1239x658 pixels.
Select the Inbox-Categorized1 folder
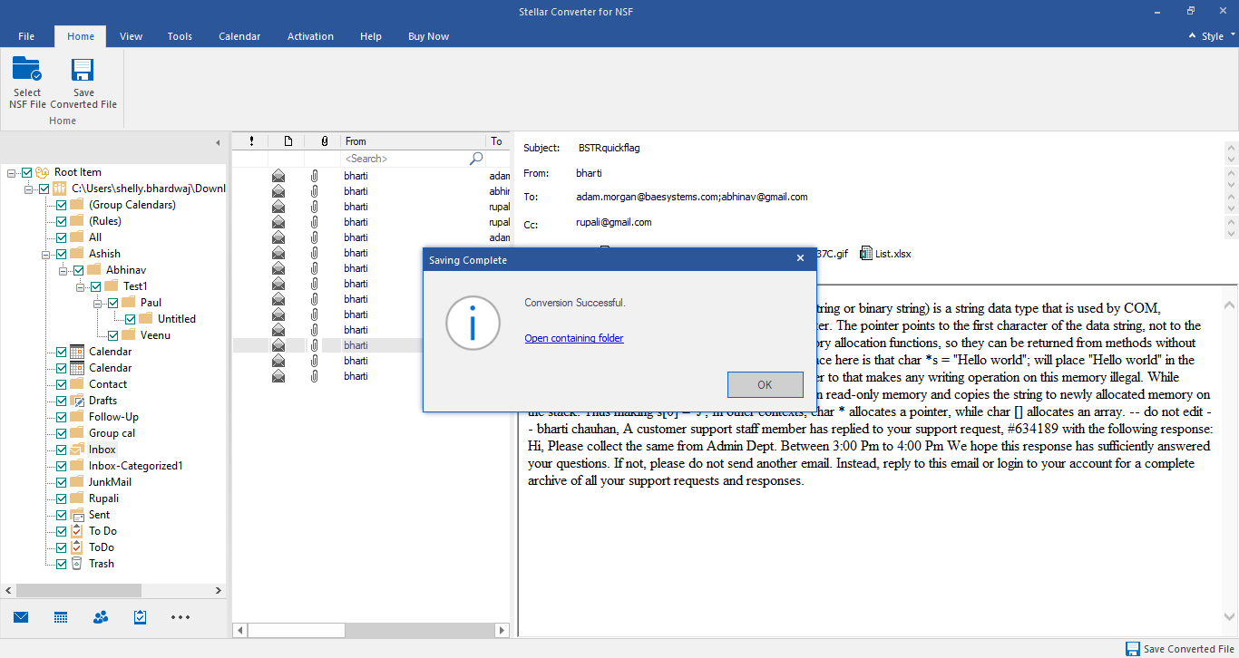pos(135,466)
